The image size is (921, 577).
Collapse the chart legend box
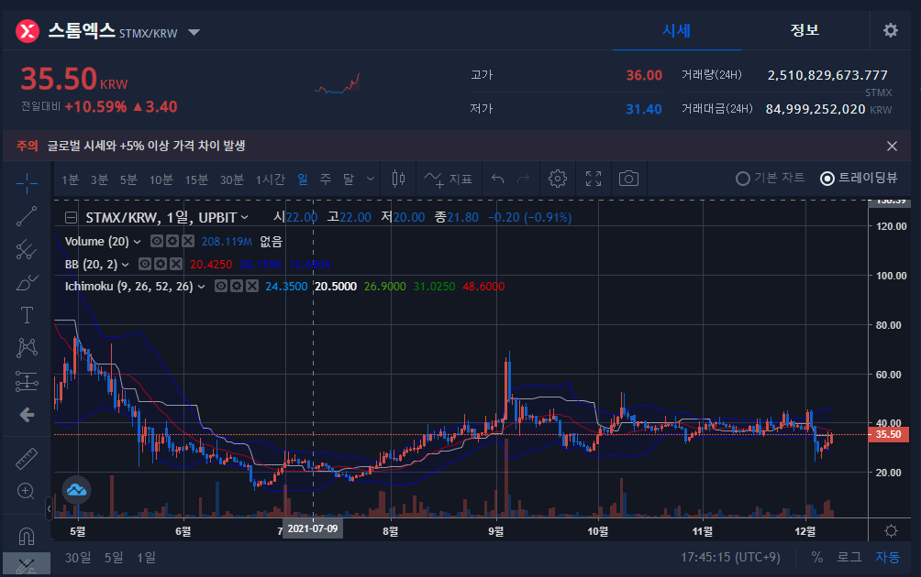(71, 218)
